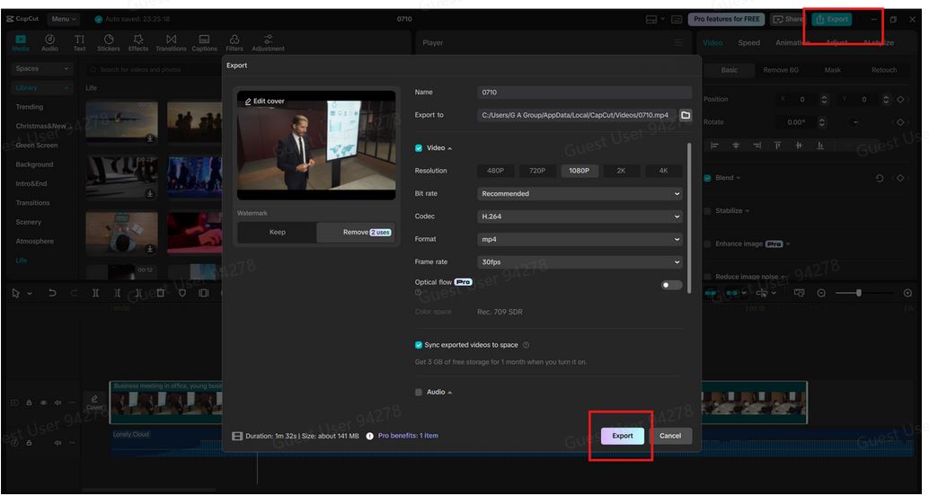The height and width of the screenshot is (496, 929).
Task: Click the Name input field
Action: (584, 93)
